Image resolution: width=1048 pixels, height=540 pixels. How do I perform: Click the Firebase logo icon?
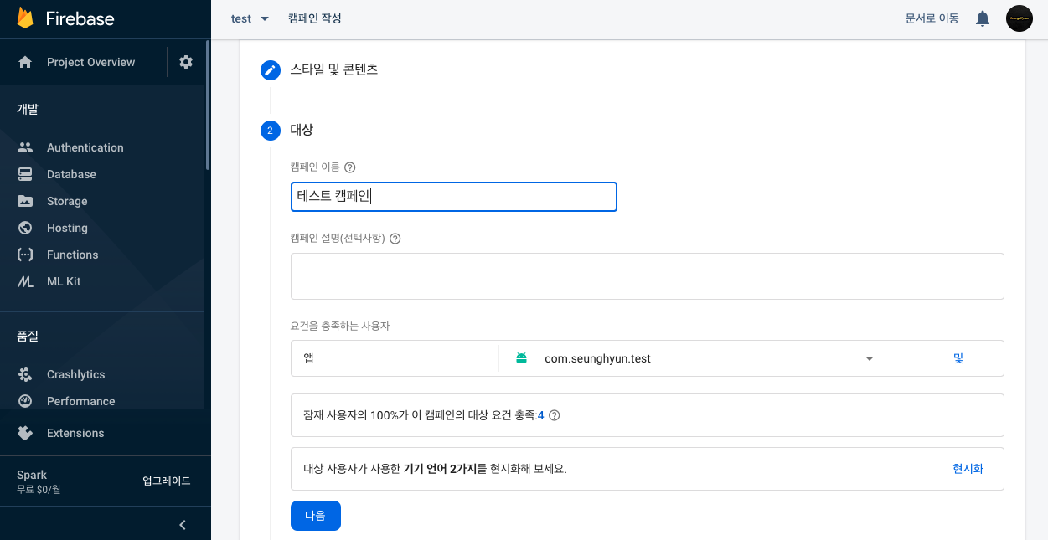25,18
